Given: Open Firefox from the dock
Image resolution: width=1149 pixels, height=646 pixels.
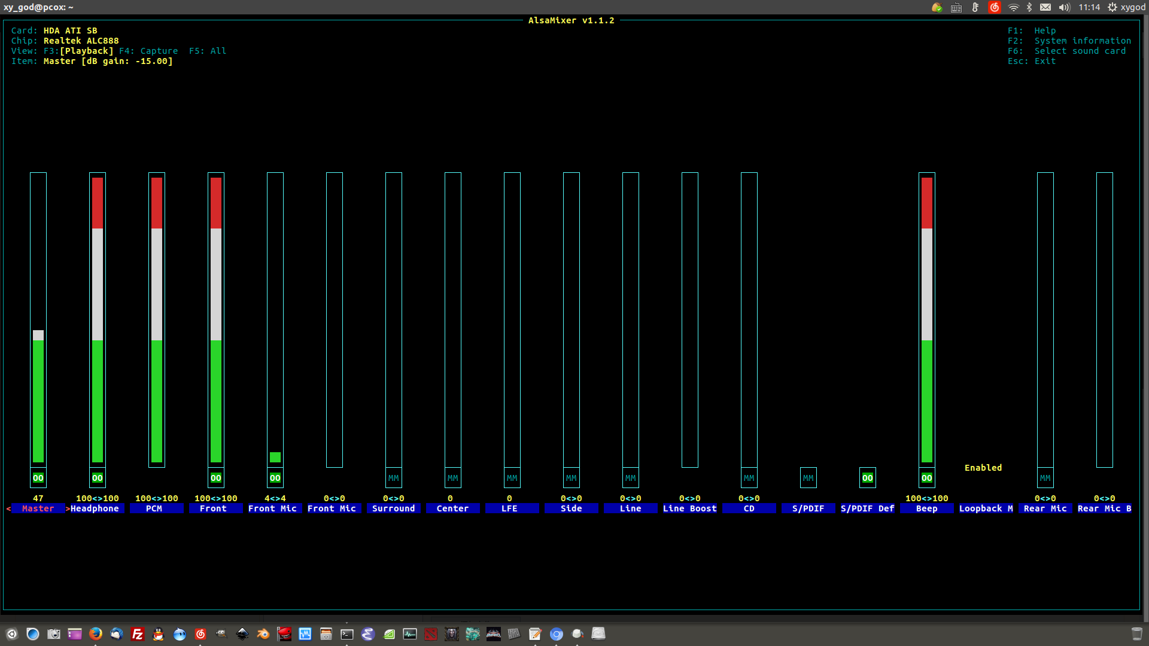Looking at the screenshot, I should (x=96, y=633).
